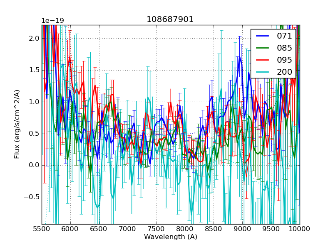Click the Wavelength (A) x-axis label

[171, 237]
